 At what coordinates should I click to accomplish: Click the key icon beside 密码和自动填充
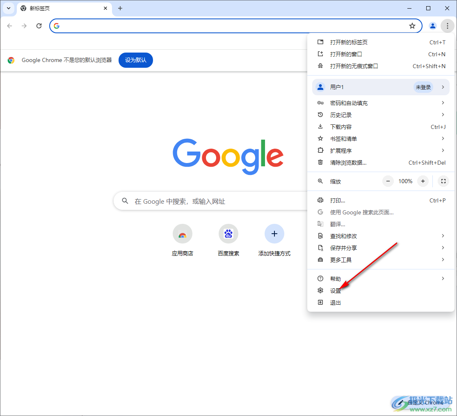(x=320, y=103)
